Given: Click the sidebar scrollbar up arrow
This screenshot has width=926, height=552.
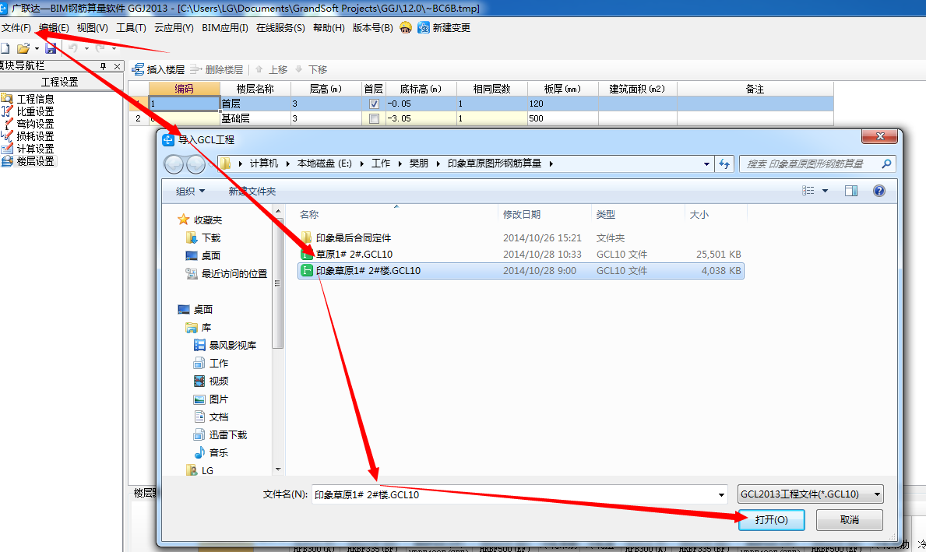Looking at the screenshot, I should click(278, 211).
